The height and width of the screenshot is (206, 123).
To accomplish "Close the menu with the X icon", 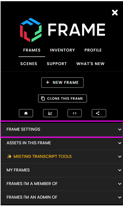I will tap(115, 13).
